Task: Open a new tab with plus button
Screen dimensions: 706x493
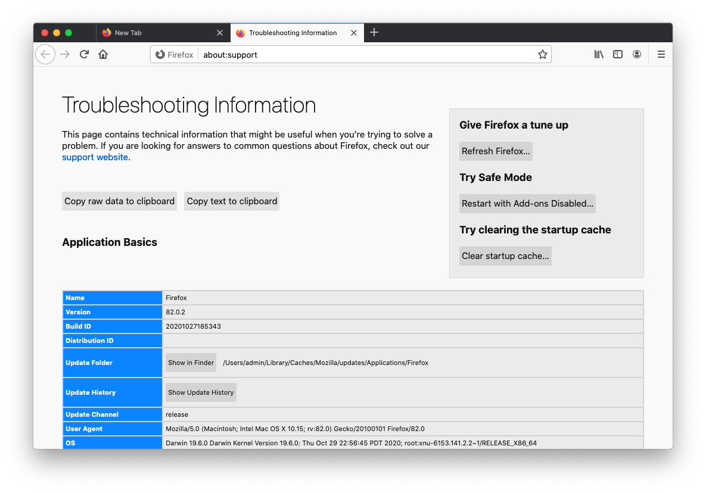Action: (x=374, y=32)
